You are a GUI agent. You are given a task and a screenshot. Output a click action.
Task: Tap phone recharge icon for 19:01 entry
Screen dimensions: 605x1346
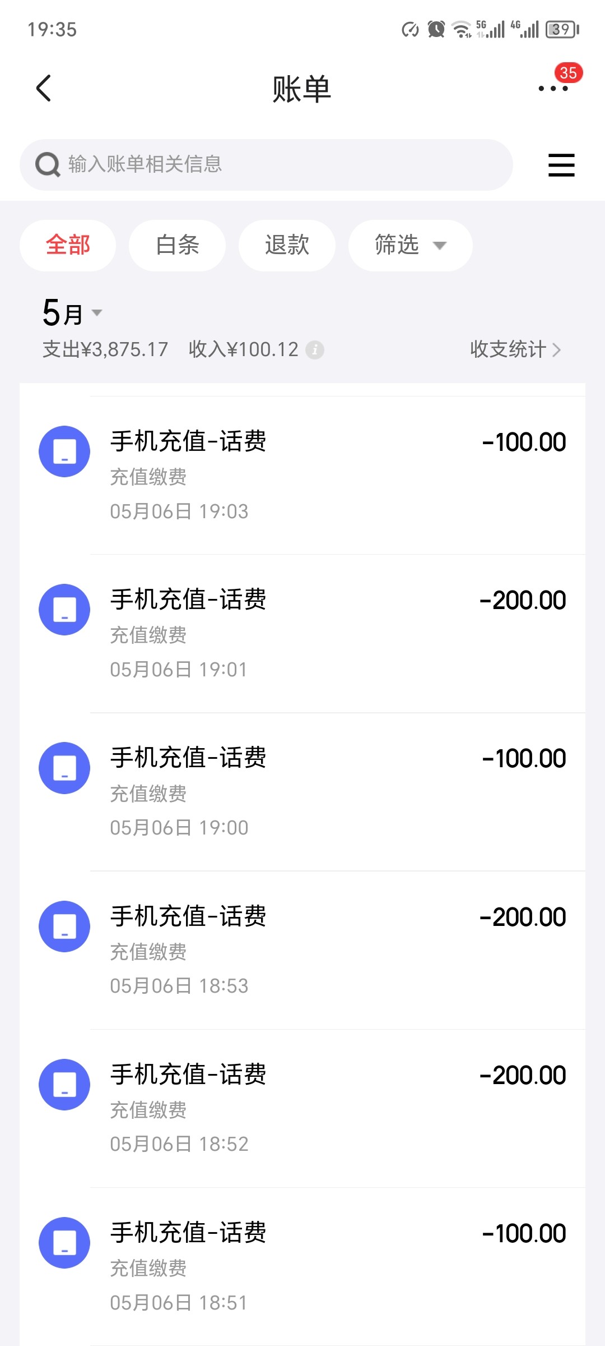click(64, 610)
